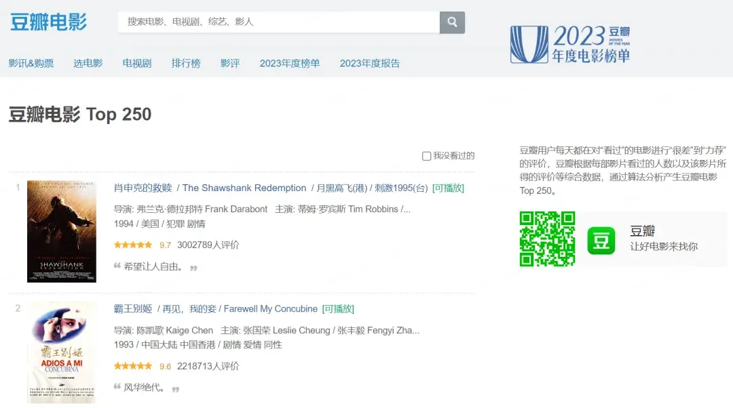Check the 我没看过的 checkbox
Image resolution: width=733 pixels, height=408 pixels.
click(426, 155)
